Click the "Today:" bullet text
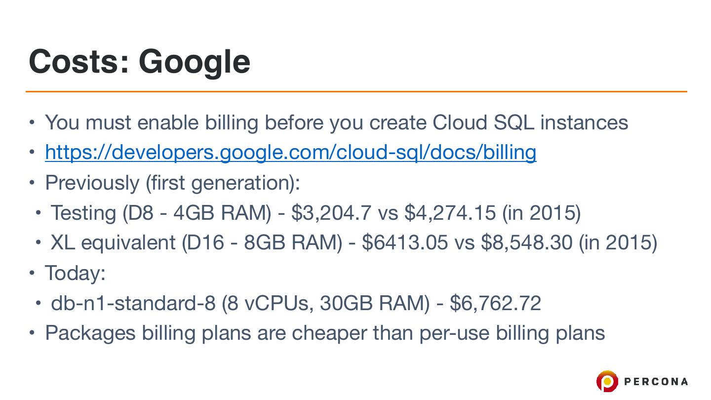 75,273
